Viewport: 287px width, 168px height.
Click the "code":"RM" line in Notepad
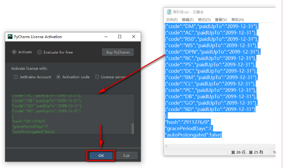[x=211, y=77]
